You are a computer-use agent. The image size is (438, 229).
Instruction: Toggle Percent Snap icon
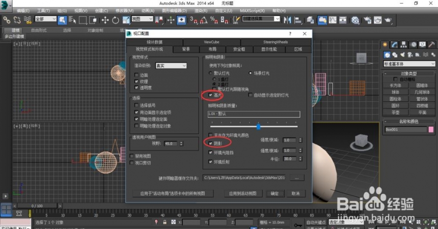point(214,20)
